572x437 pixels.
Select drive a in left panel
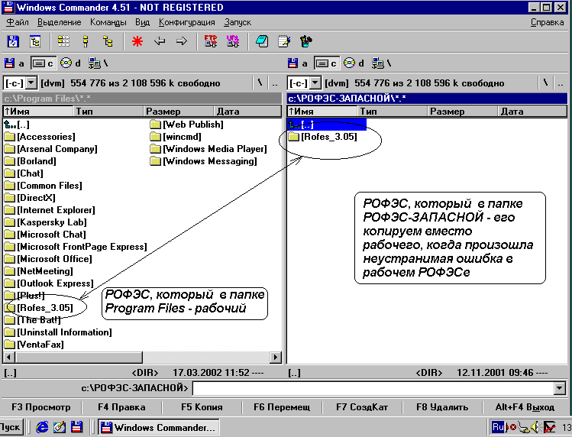pyautogui.click(x=15, y=63)
